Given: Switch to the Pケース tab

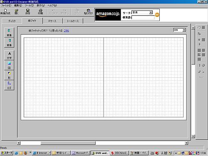Looking at the screenshot, I should pyautogui.click(x=52, y=21).
